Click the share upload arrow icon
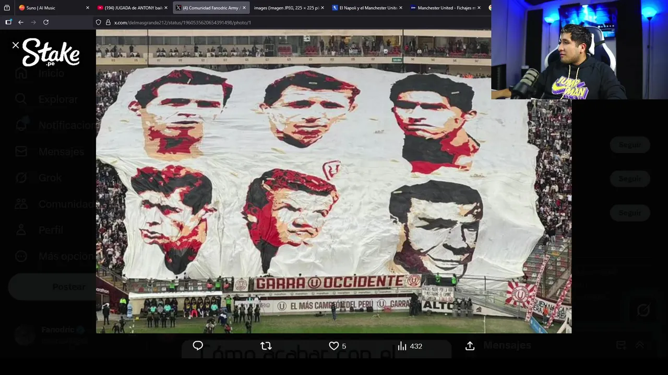The width and height of the screenshot is (668, 375). (x=470, y=346)
